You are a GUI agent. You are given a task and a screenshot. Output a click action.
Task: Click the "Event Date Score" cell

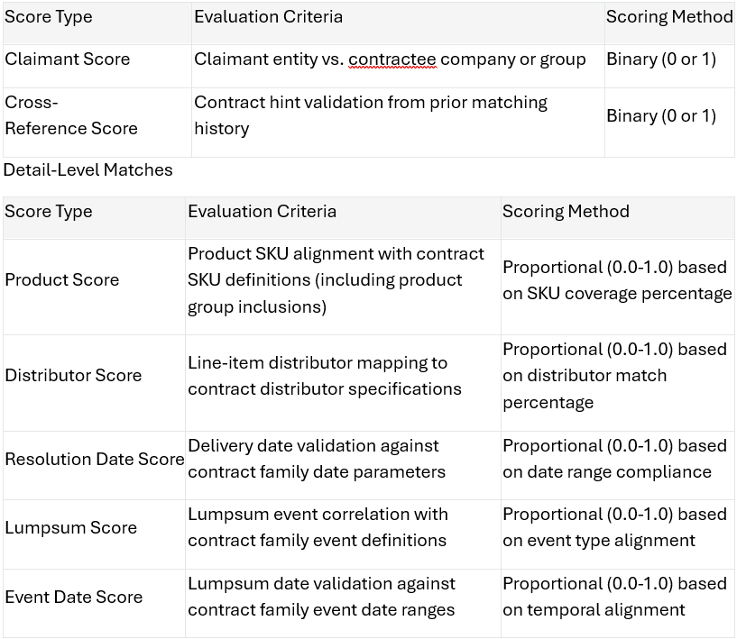(x=74, y=598)
